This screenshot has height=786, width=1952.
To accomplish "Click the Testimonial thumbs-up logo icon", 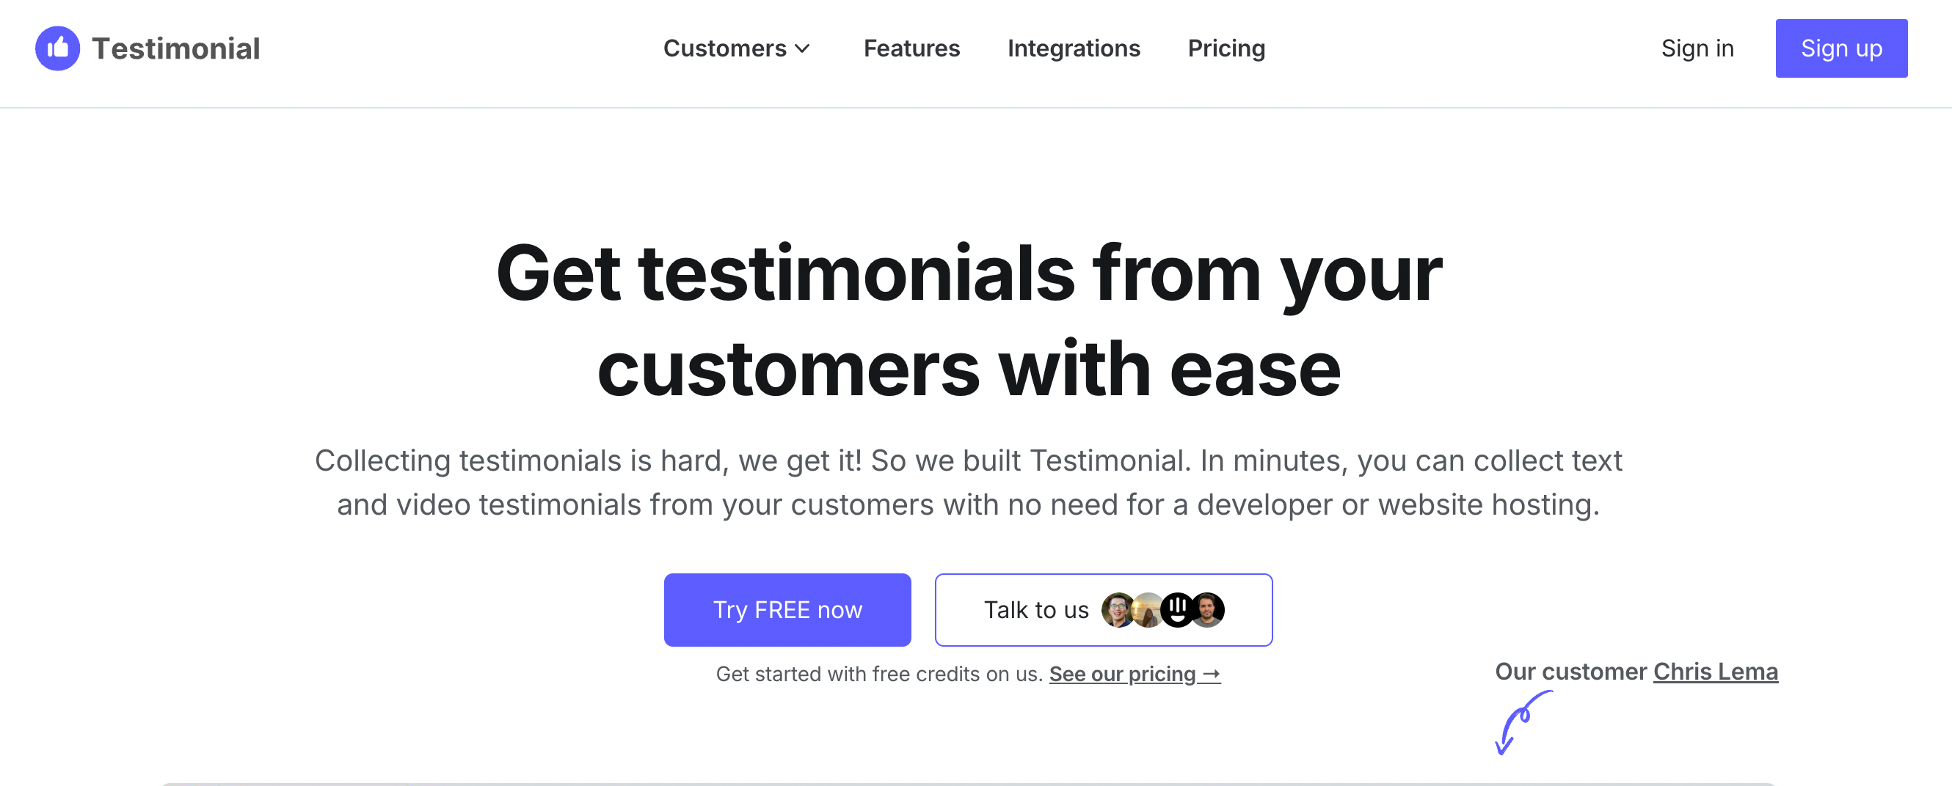I will 57,48.
